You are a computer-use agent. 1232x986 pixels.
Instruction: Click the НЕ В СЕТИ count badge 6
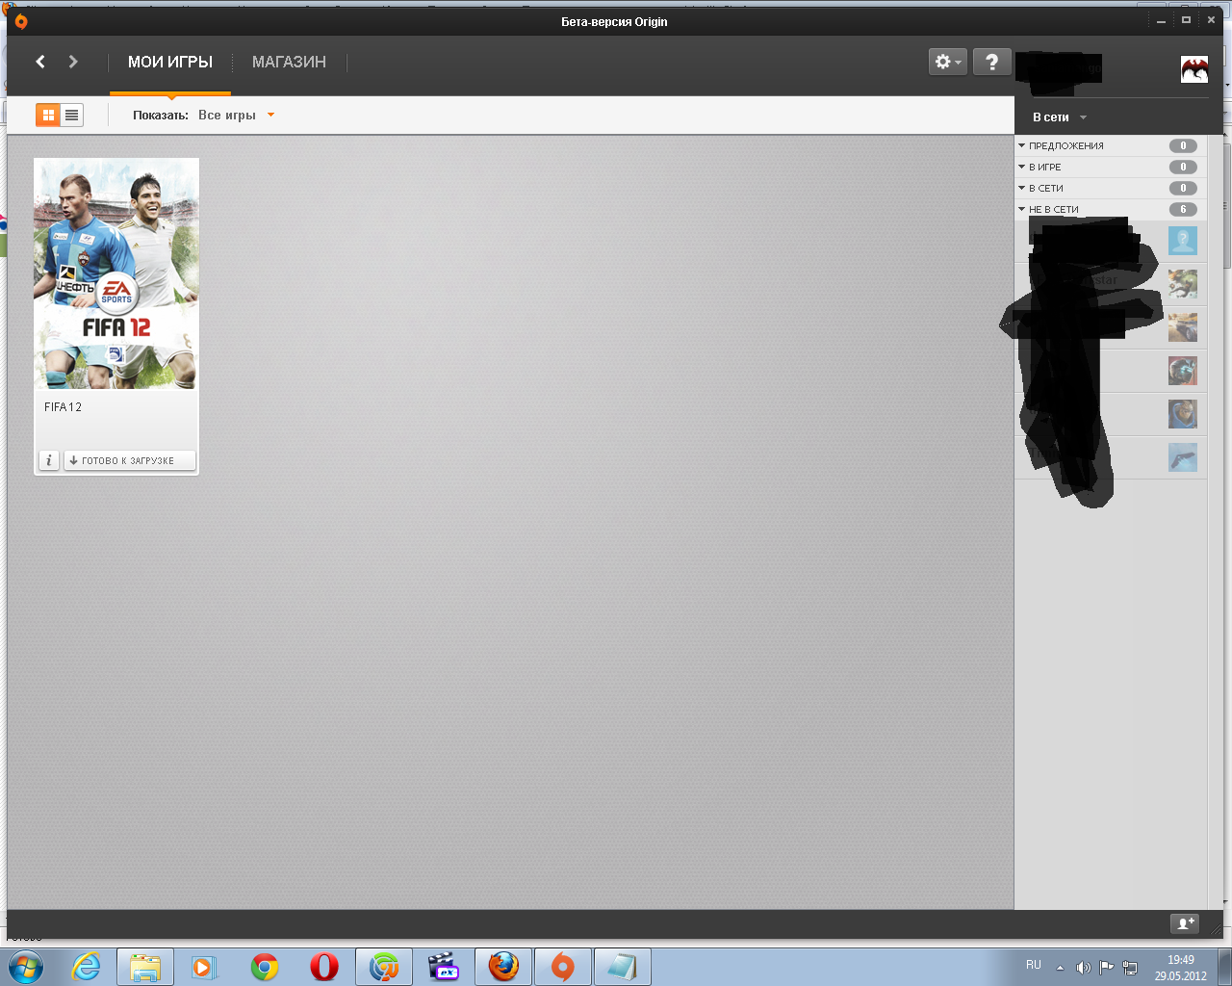coord(1183,209)
